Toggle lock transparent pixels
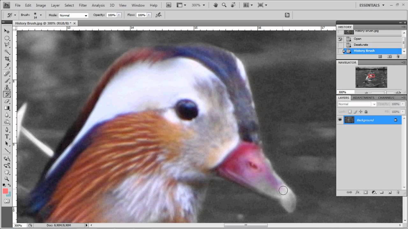Viewport: 408px width, 229px height. (350, 112)
